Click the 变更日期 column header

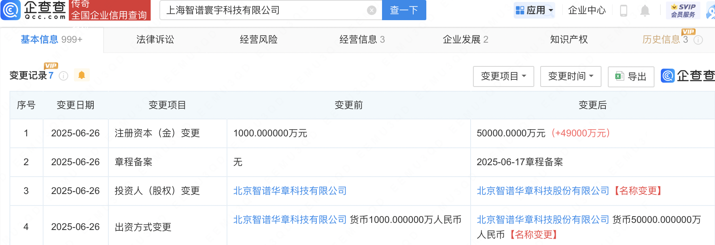pos(76,105)
